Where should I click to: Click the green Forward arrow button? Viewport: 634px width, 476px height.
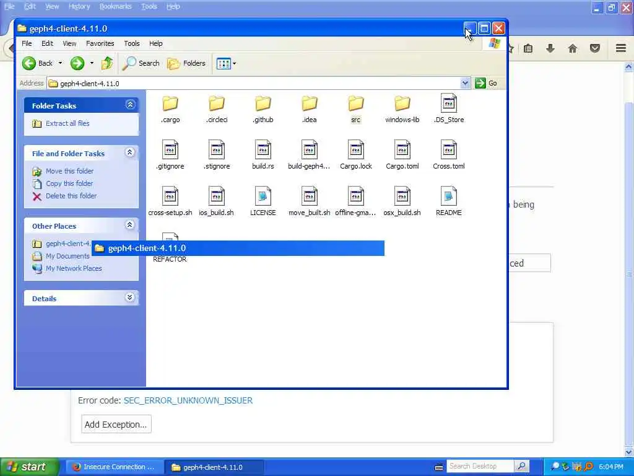[x=77, y=63]
